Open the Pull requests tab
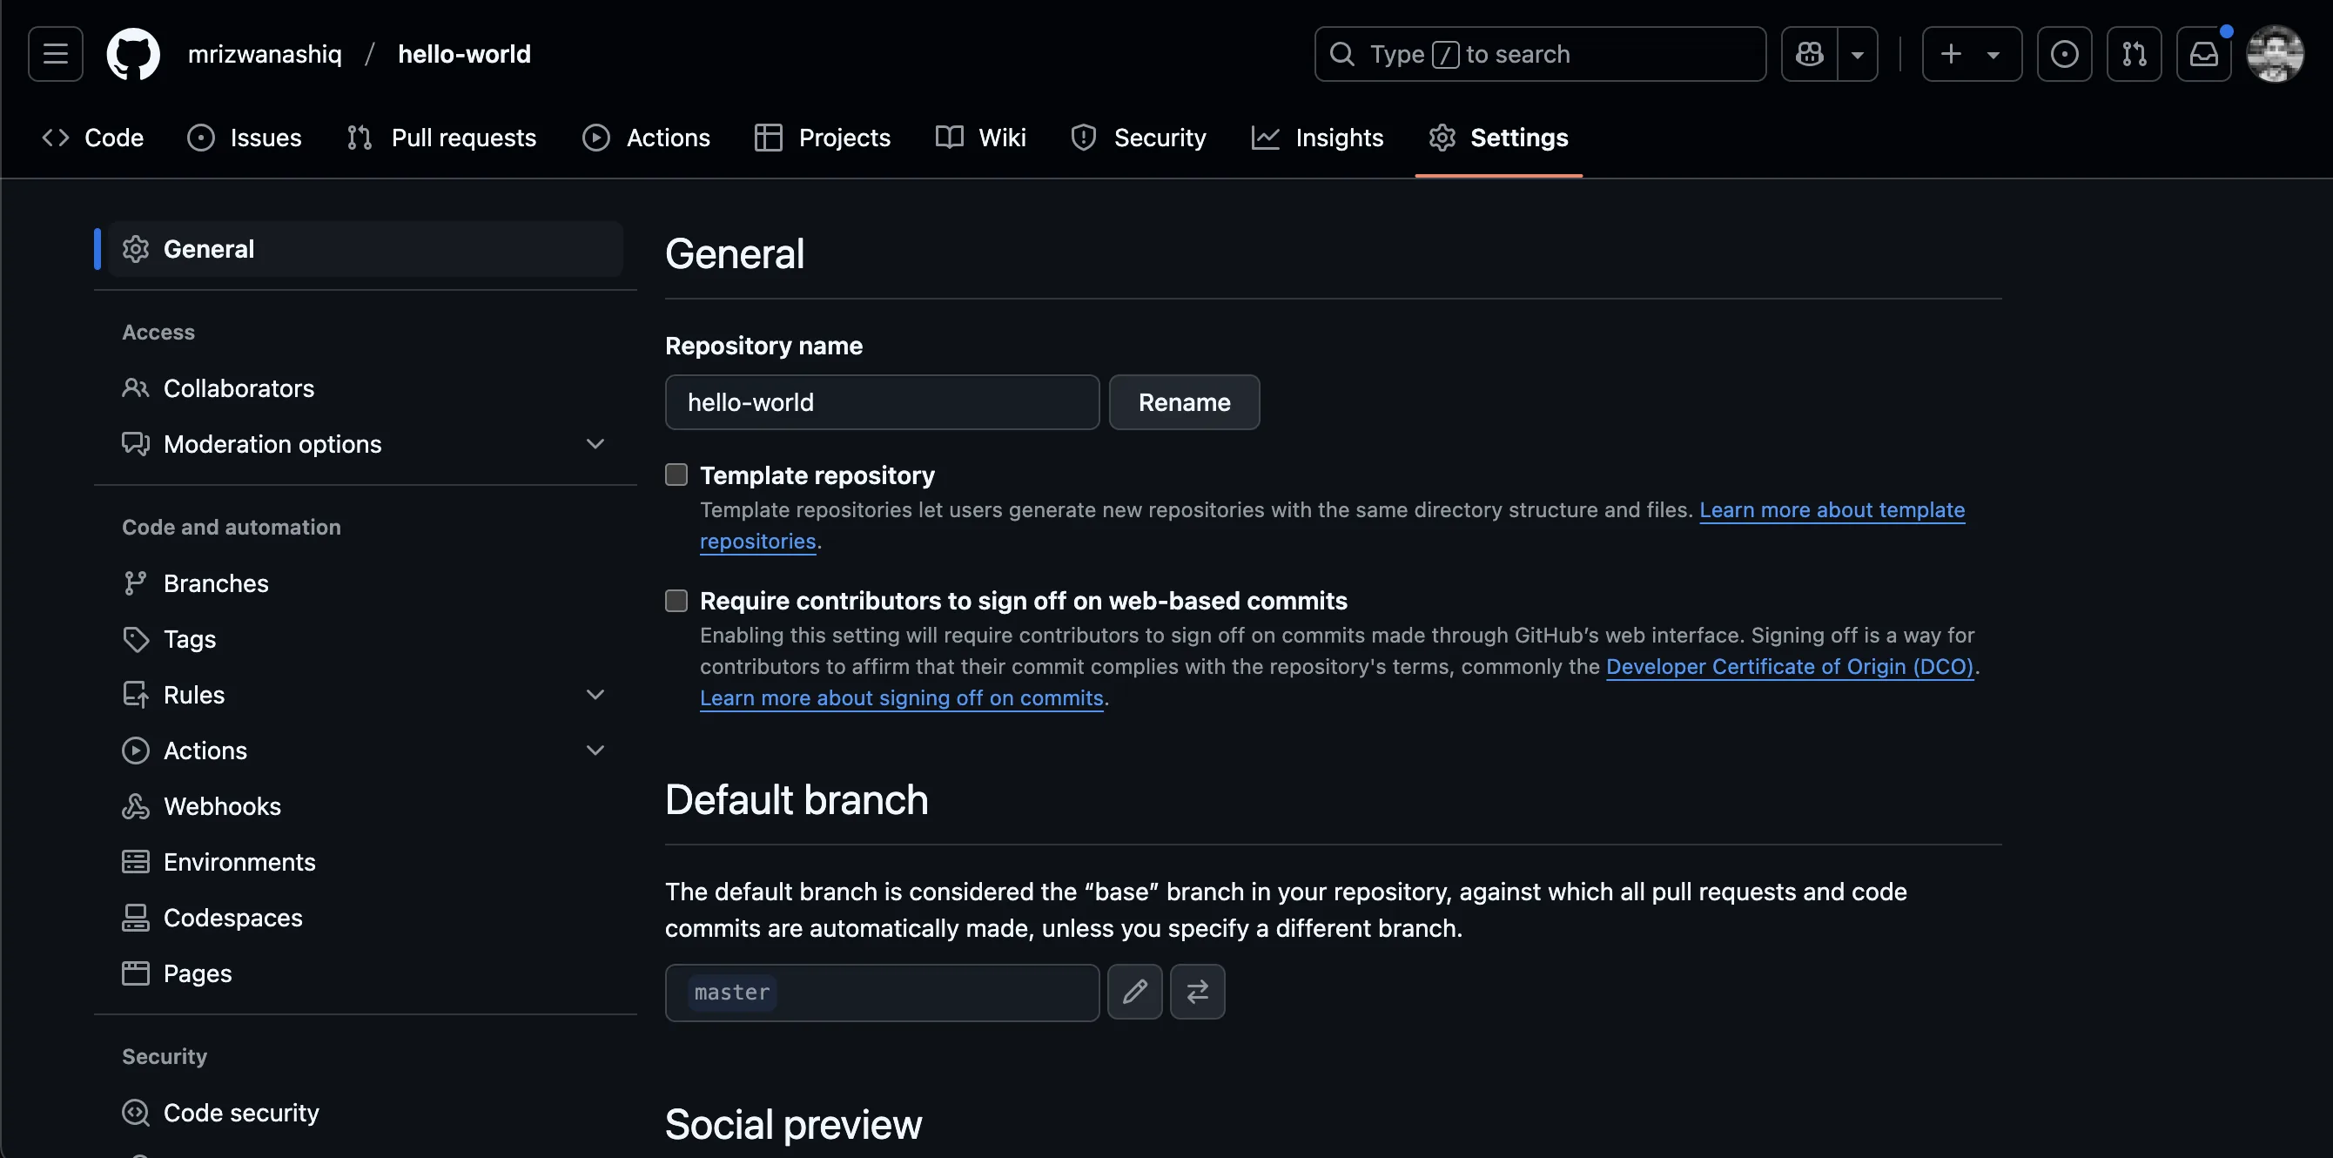Viewport: 2333px width, 1158px height. tap(441, 138)
